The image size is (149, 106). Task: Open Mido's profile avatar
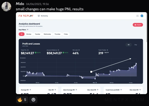click(x=6, y=7)
